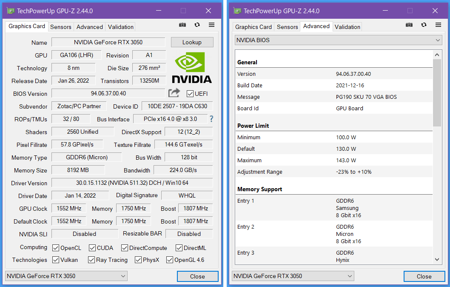Select Sensors tab in right window
The width and height of the screenshot is (450, 287).
coord(287,27)
